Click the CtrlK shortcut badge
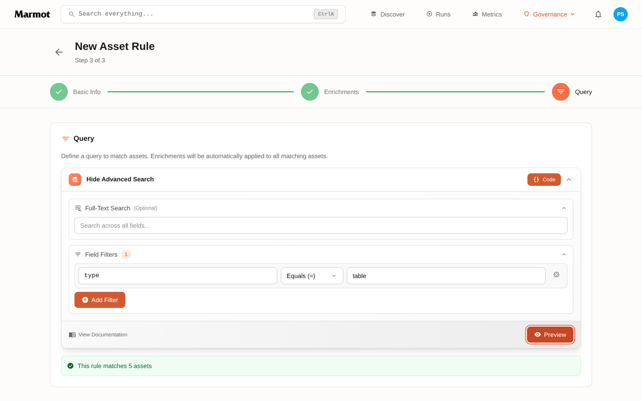642x401 pixels. tap(326, 14)
